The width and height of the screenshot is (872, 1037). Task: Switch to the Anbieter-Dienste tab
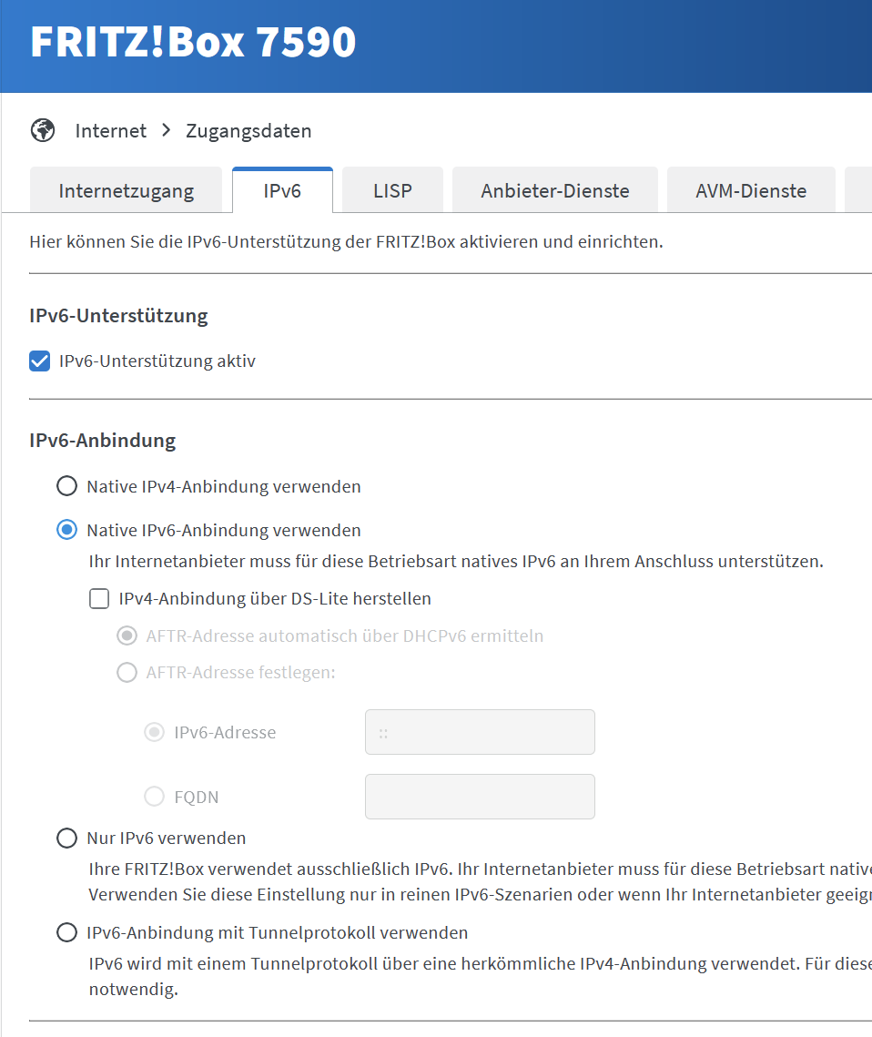point(554,190)
